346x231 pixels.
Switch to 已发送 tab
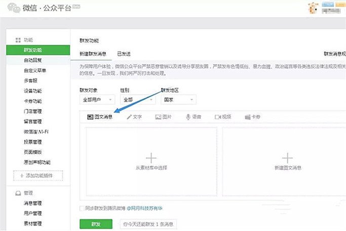coord(124,54)
